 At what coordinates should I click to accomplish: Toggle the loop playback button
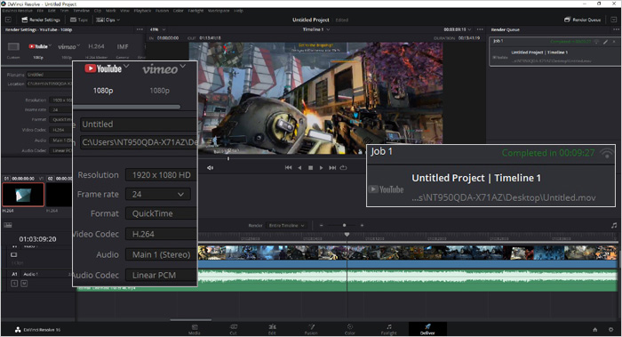tap(344, 167)
